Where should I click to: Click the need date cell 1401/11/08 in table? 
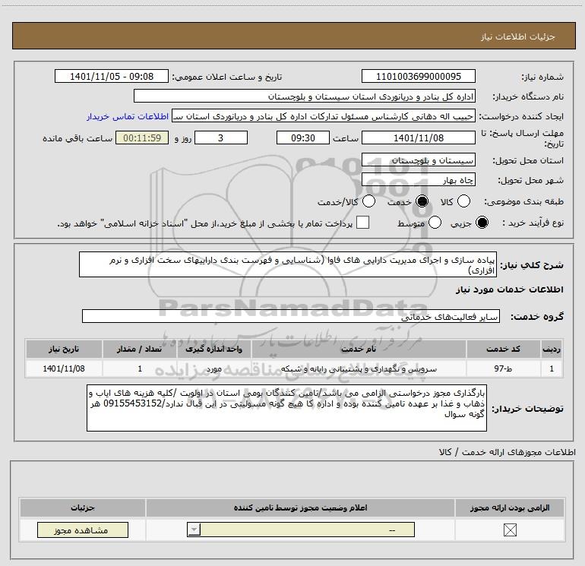pos(64,369)
